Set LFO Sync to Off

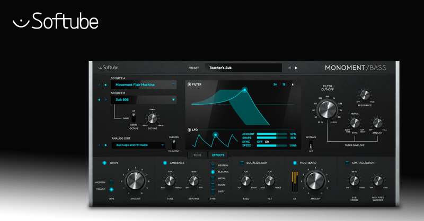click(x=260, y=142)
